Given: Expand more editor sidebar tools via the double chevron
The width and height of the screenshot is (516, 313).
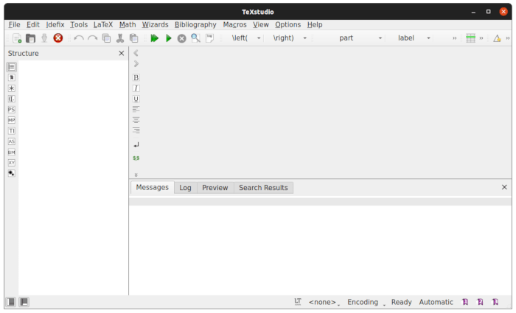Looking at the screenshot, I should (136, 175).
